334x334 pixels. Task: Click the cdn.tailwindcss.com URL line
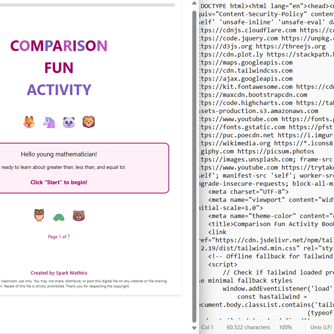246,71
